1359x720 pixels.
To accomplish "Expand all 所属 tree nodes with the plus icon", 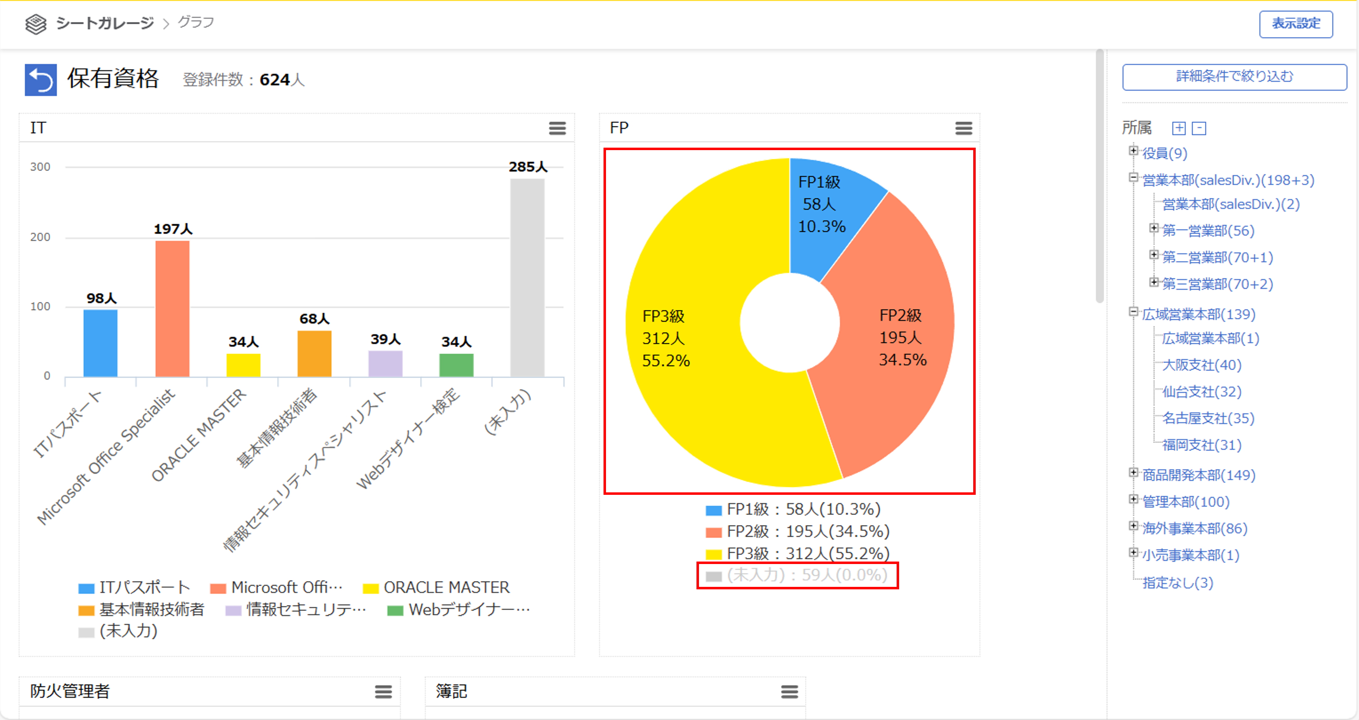I will click(x=1179, y=128).
